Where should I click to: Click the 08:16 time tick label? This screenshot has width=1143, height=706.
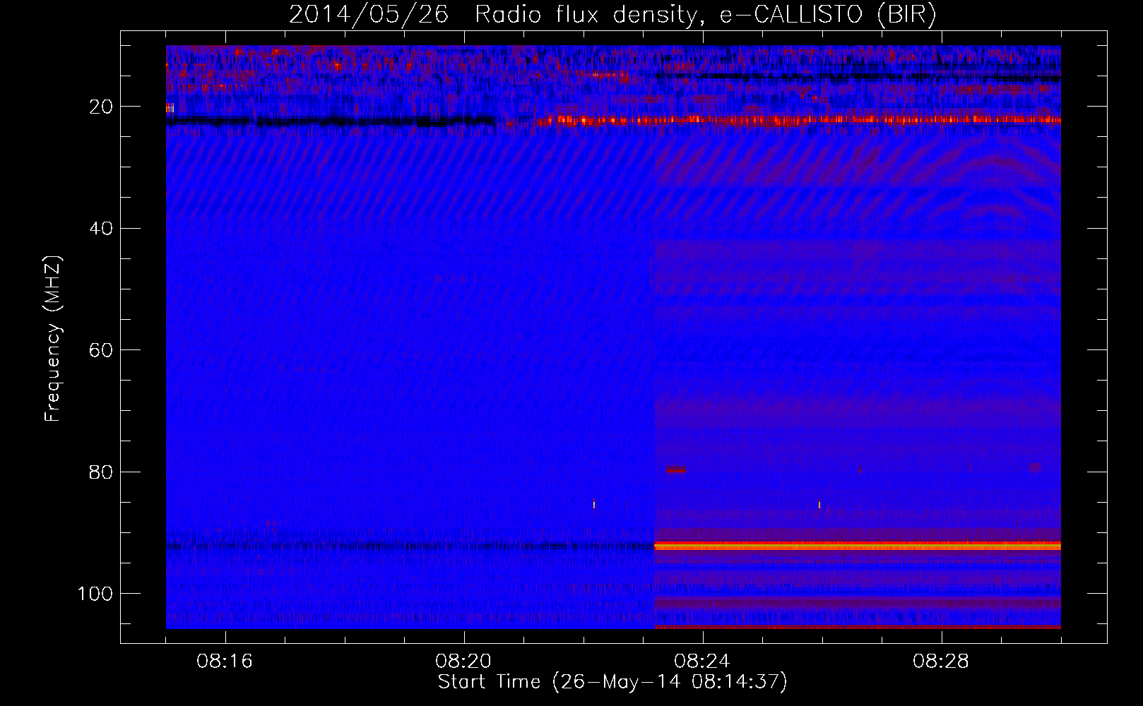225,662
